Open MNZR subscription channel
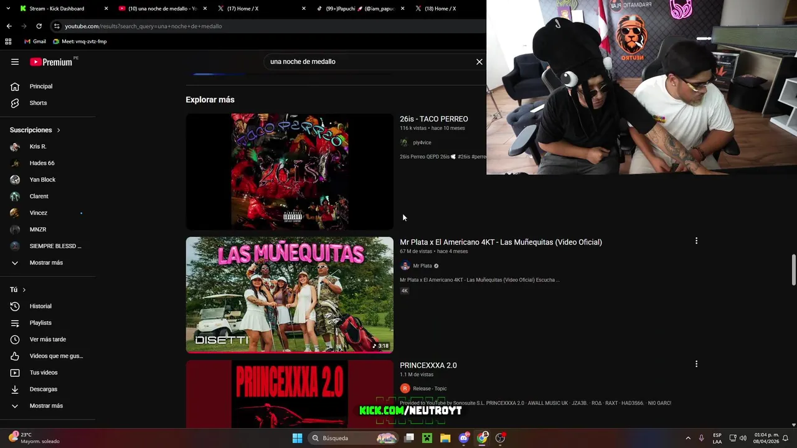This screenshot has height=448, width=797. click(38, 230)
